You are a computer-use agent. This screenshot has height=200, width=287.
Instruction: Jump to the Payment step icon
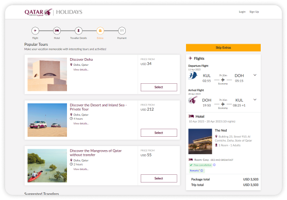[x=122, y=31]
